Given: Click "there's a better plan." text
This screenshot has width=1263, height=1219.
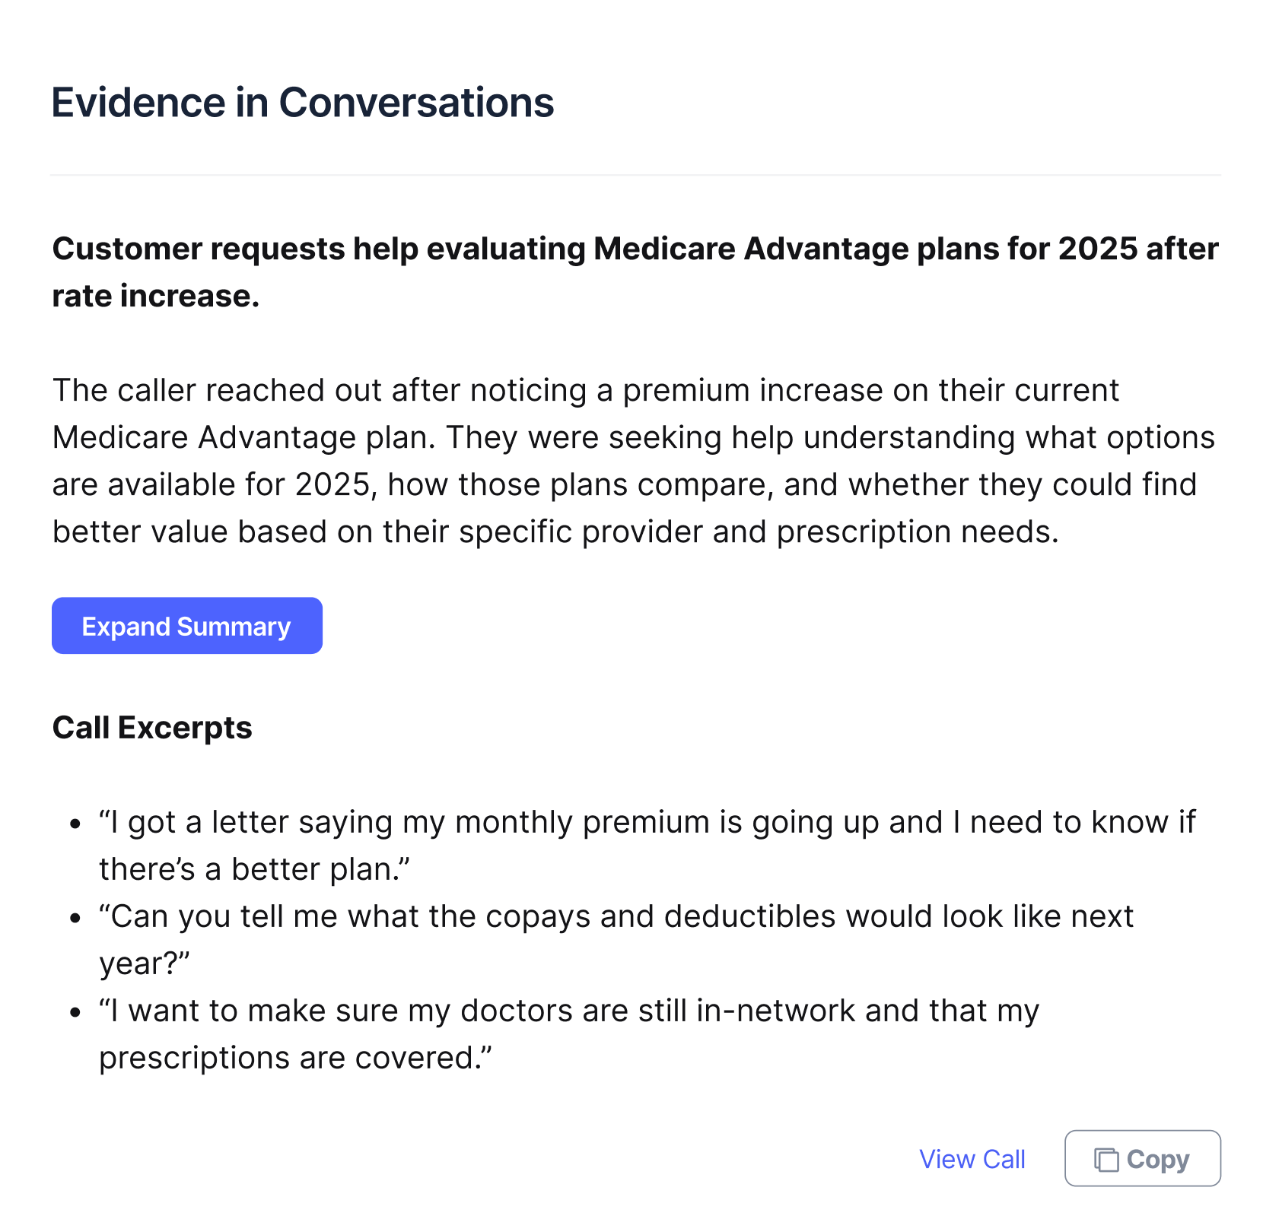Looking at the screenshot, I should 254,870.
